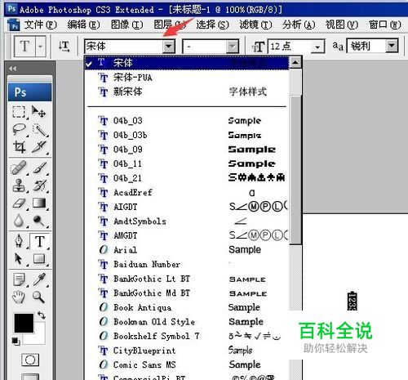Choose Arial font from list
The image size is (408, 380).
[x=186, y=250]
